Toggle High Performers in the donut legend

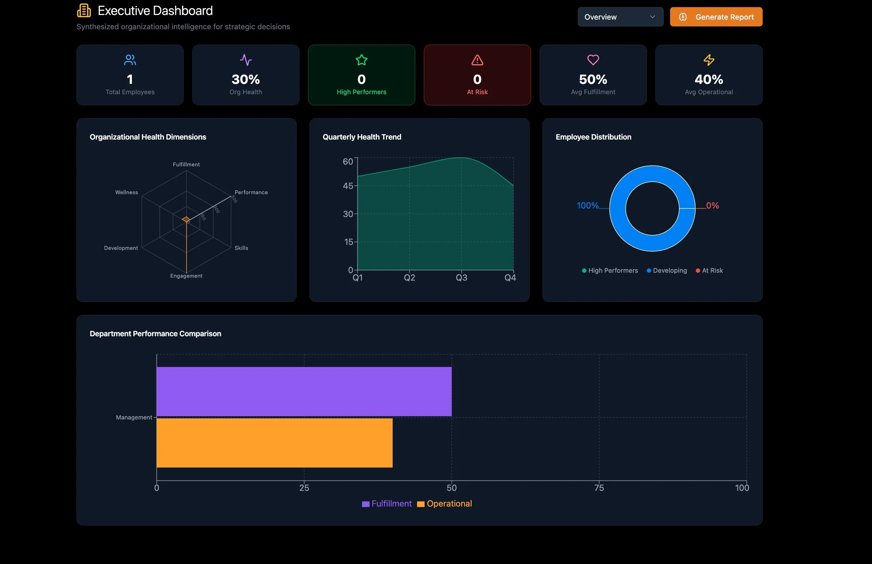click(x=610, y=271)
